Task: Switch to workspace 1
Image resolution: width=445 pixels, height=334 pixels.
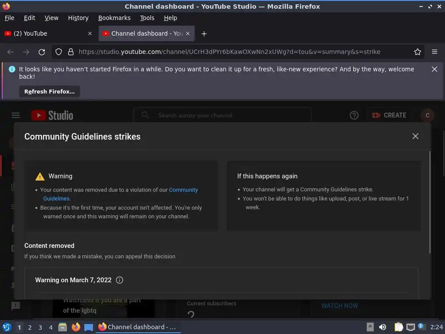Action: tap(19, 327)
